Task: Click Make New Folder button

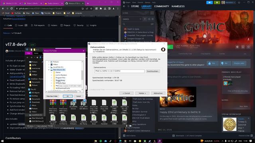Action: [52, 96]
